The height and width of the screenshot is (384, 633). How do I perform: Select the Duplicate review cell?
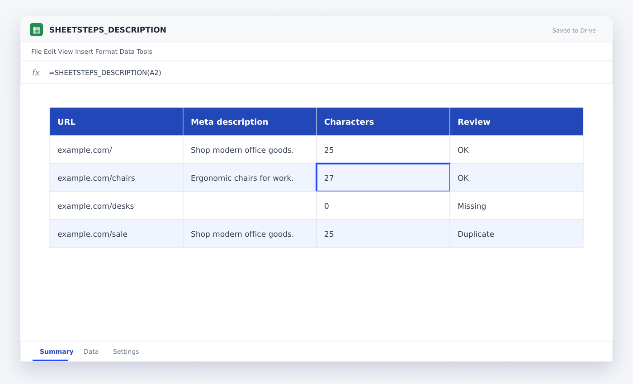point(516,234)
